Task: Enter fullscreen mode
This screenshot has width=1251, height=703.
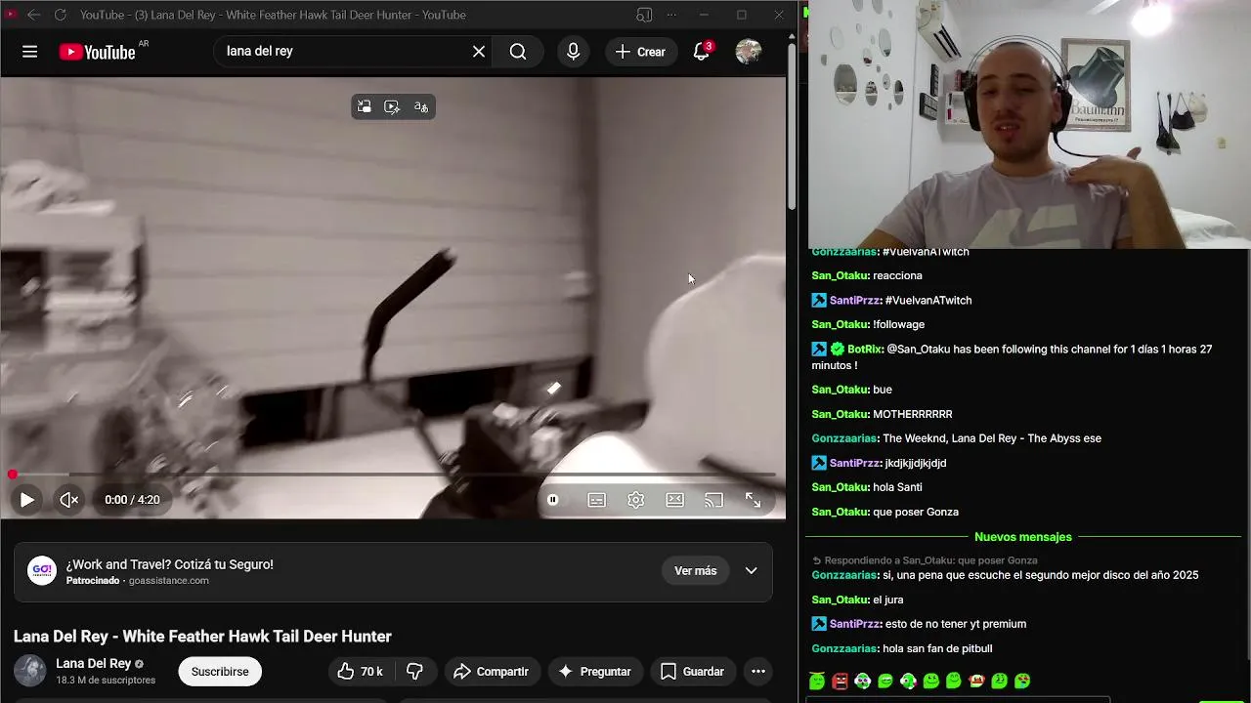Action: point(754,500)
